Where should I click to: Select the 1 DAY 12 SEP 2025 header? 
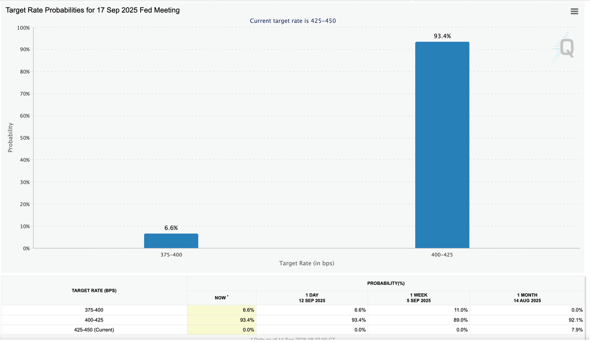tap(312, 297)
